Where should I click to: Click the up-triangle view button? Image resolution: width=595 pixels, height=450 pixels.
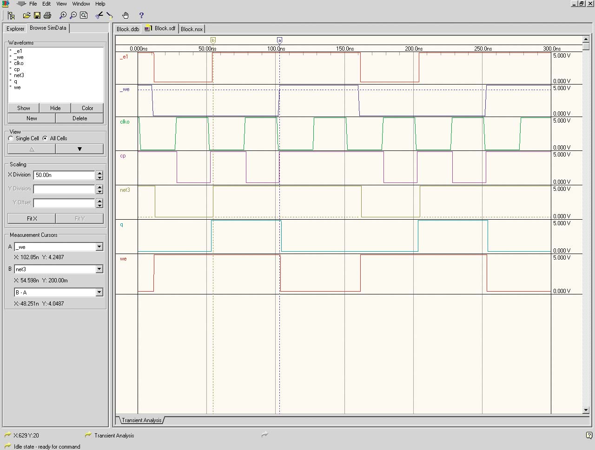32,149
